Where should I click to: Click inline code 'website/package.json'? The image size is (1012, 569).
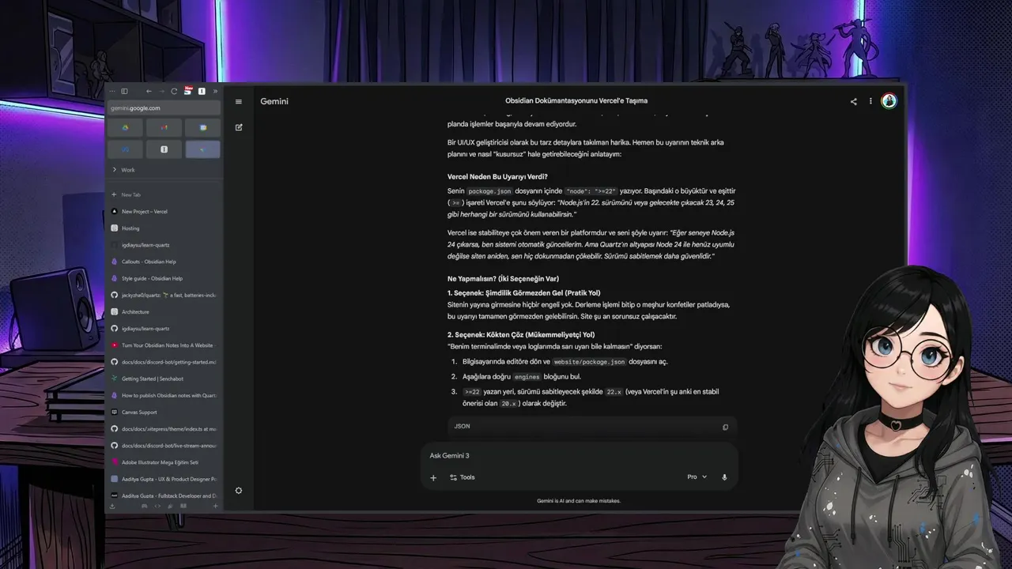[x=589, y=362]
